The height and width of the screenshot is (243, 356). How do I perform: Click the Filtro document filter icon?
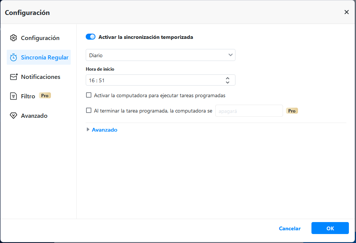[x=13, y=96]
